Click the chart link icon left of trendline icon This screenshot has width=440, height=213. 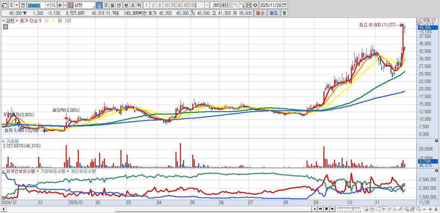[235, 5]
